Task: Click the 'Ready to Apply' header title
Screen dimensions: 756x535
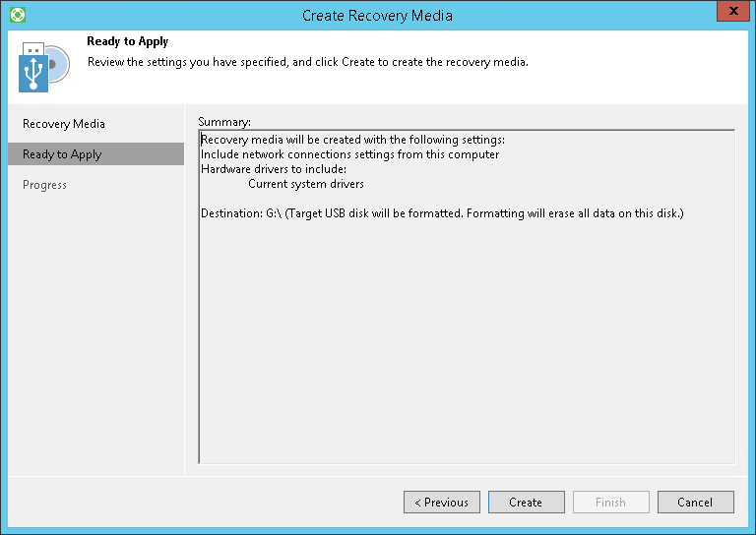Action: [128, 41]
